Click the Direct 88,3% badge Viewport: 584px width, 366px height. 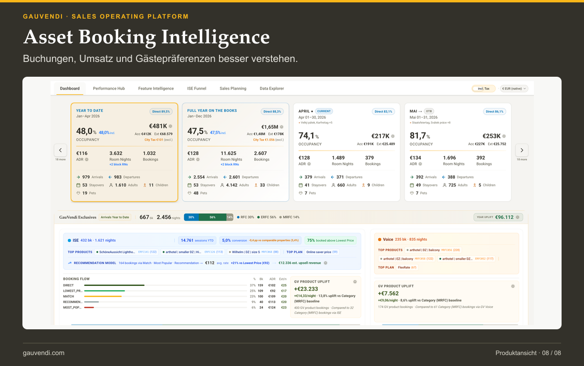(272, 112)
